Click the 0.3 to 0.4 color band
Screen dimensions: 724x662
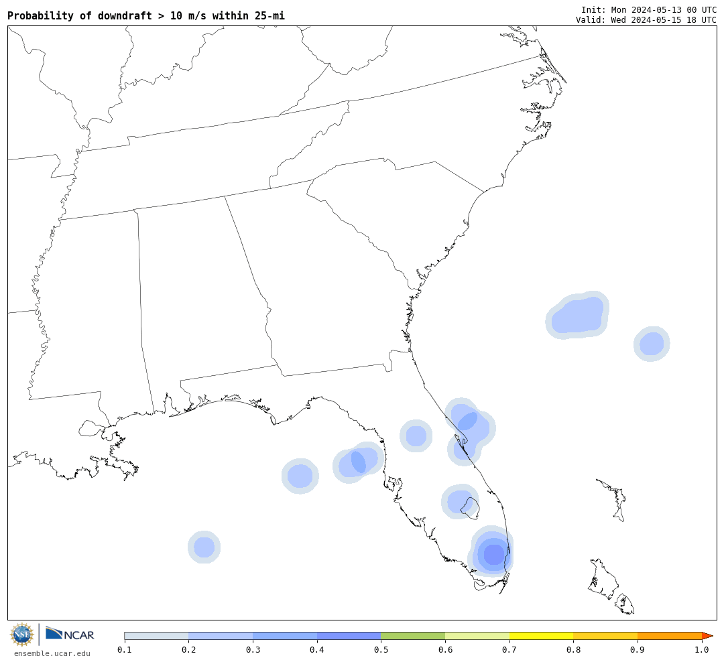pyautogui.click(x=285, y=636)
